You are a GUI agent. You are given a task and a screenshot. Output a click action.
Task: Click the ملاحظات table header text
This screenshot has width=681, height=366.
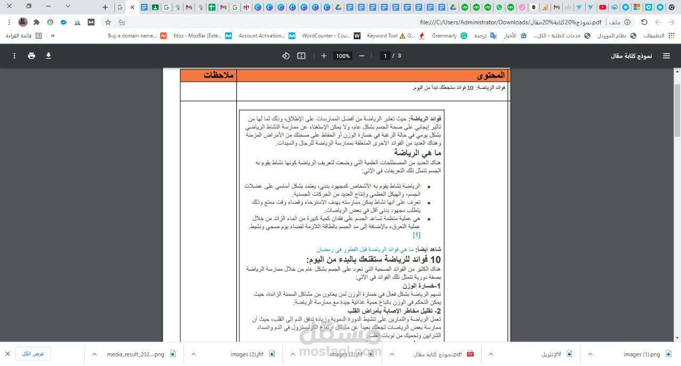tap(219, 76)
